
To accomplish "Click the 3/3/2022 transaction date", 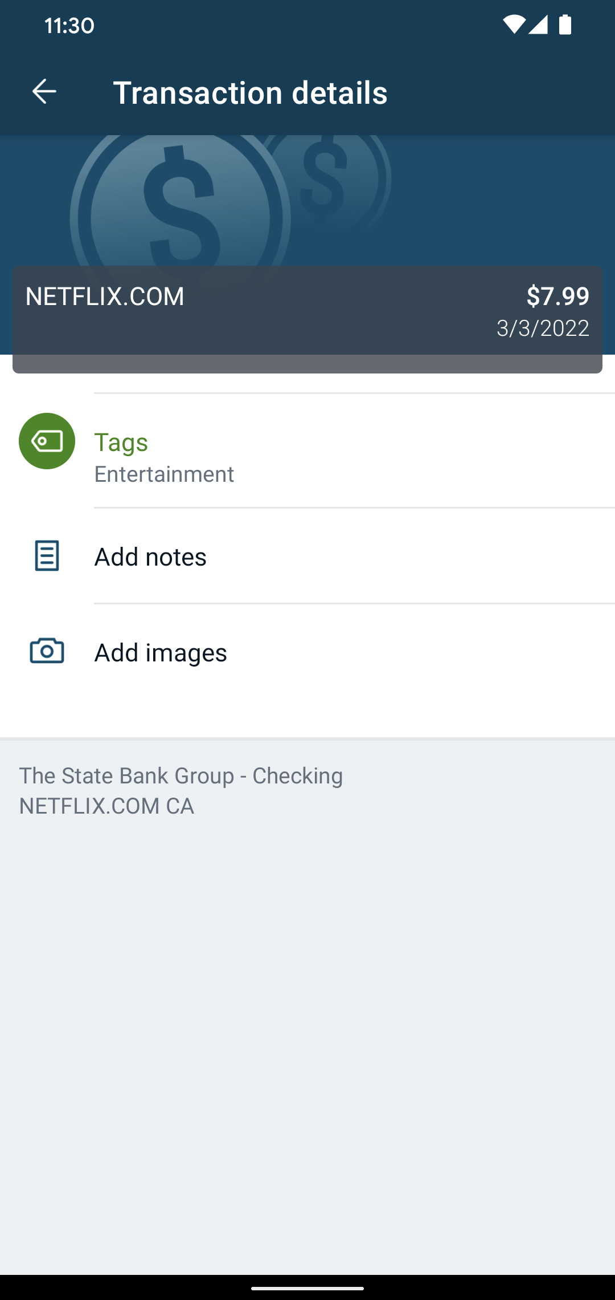I will 543,328.
